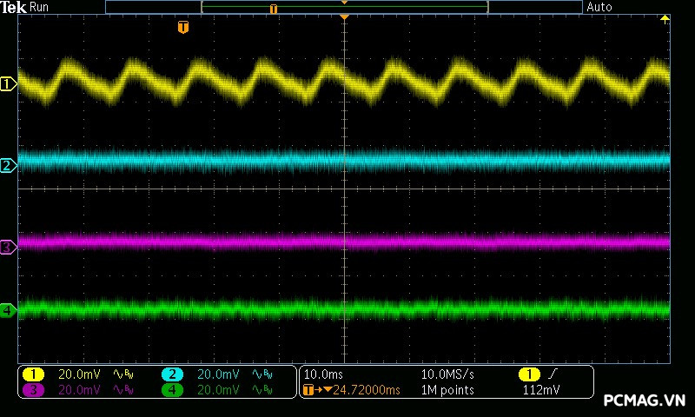Click the orange T trigger position marker in graticule

point(182,28)
